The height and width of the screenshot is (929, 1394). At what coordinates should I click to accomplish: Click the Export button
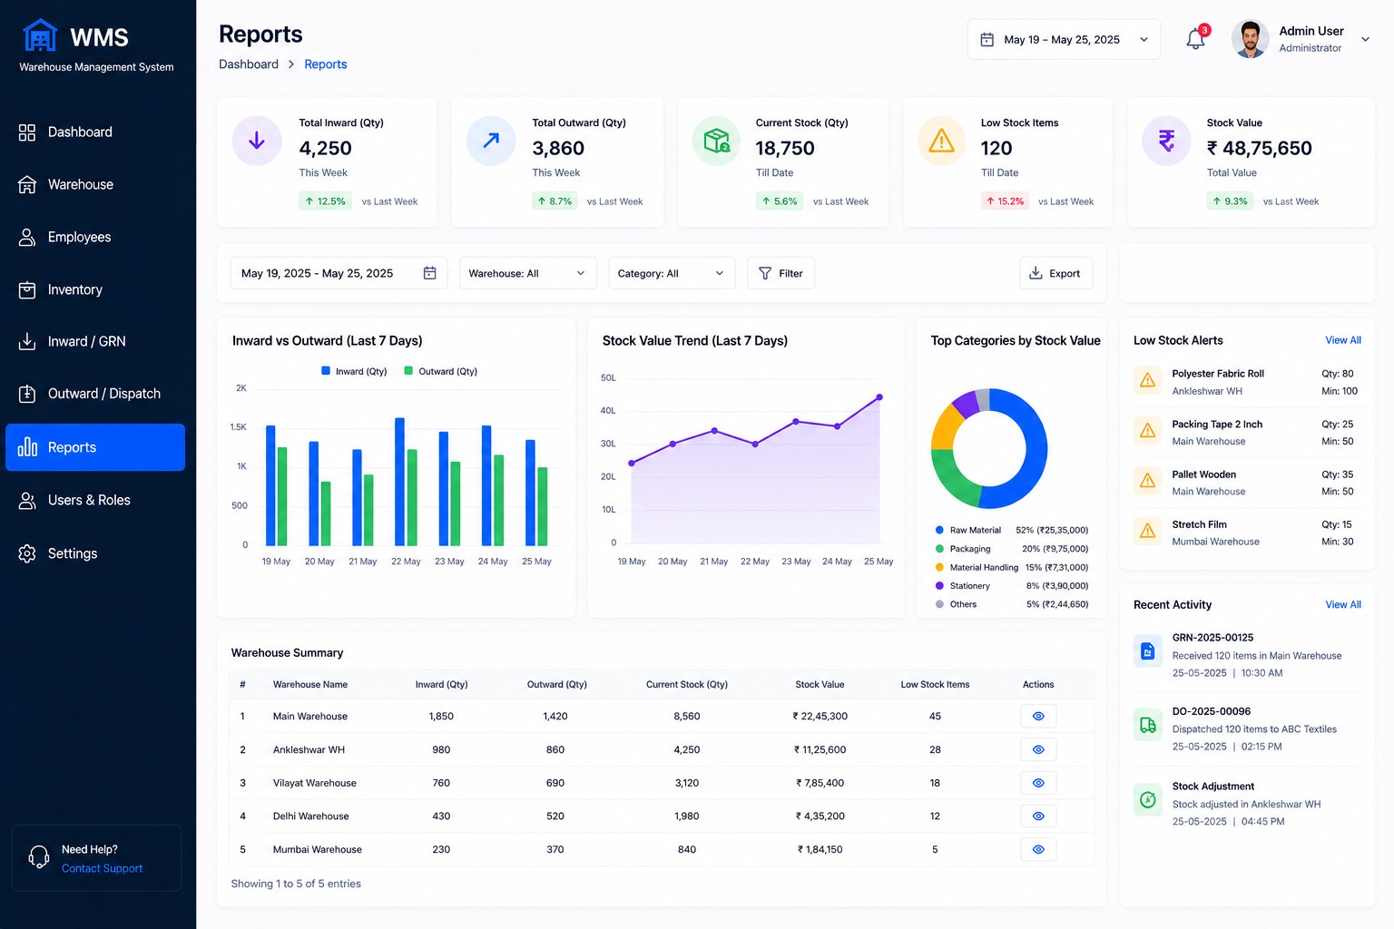click(x=1055, y=273)
